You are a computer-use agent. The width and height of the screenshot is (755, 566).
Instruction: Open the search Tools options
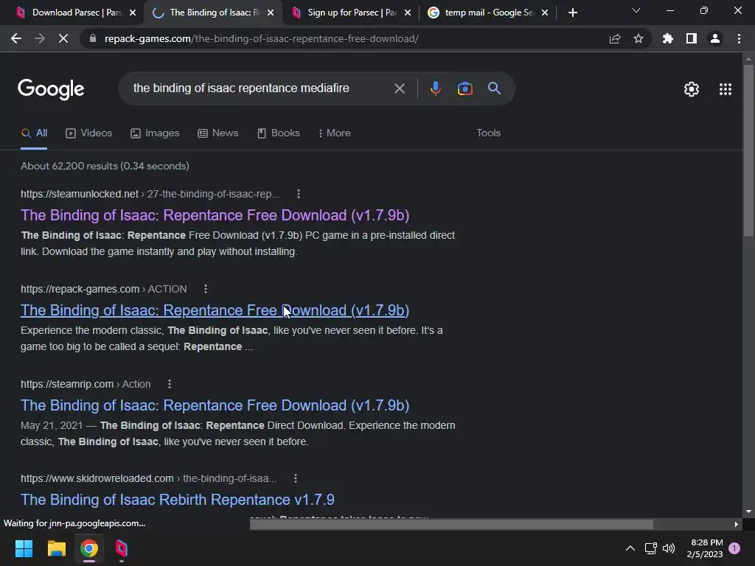[x=488, y=133]
